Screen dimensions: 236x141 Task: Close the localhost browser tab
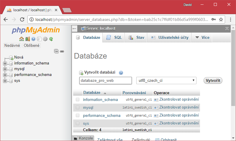pos(56,10)
